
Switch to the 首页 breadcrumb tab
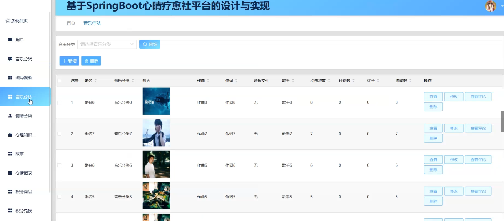click(71, 23)
